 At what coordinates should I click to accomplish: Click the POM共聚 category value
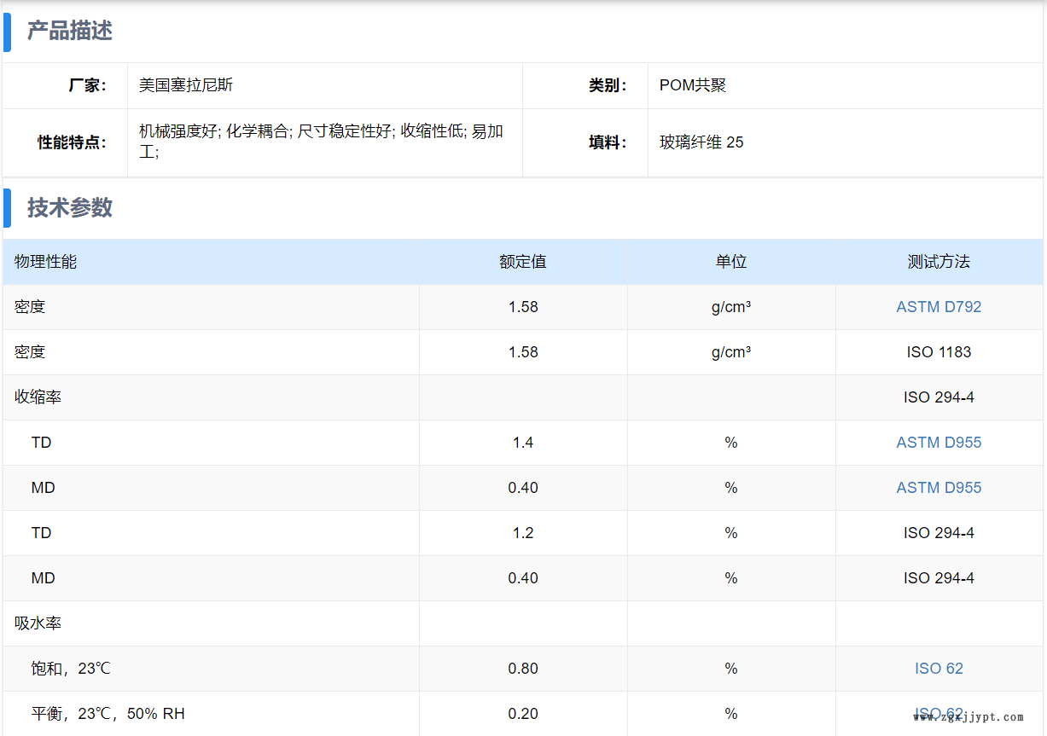click(693, 85)
